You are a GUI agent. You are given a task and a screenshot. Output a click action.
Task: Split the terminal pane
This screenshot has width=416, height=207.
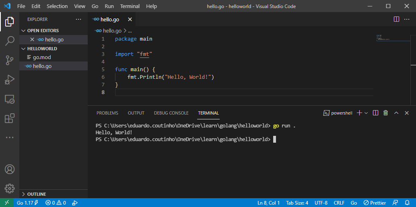coord(375,113)
